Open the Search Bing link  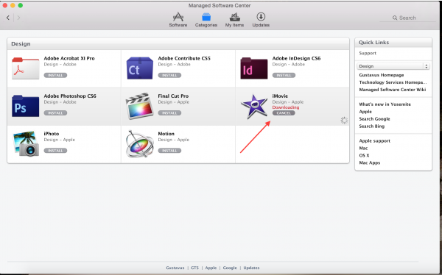pyautogui.click(x=371, y=126)
